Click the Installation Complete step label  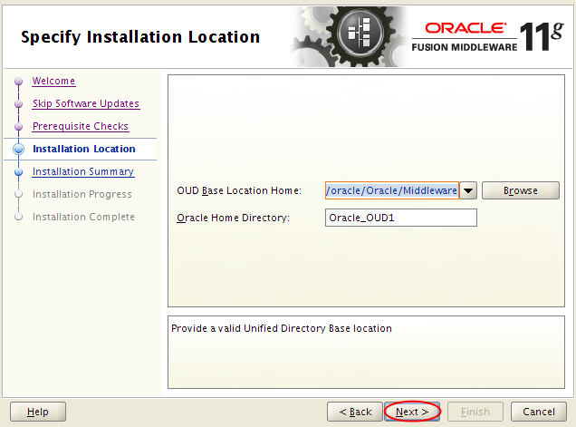click(x=83, y=217)
